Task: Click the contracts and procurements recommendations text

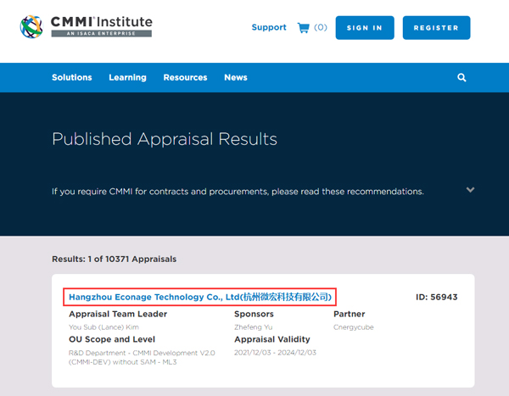Action: pos(238,192)
